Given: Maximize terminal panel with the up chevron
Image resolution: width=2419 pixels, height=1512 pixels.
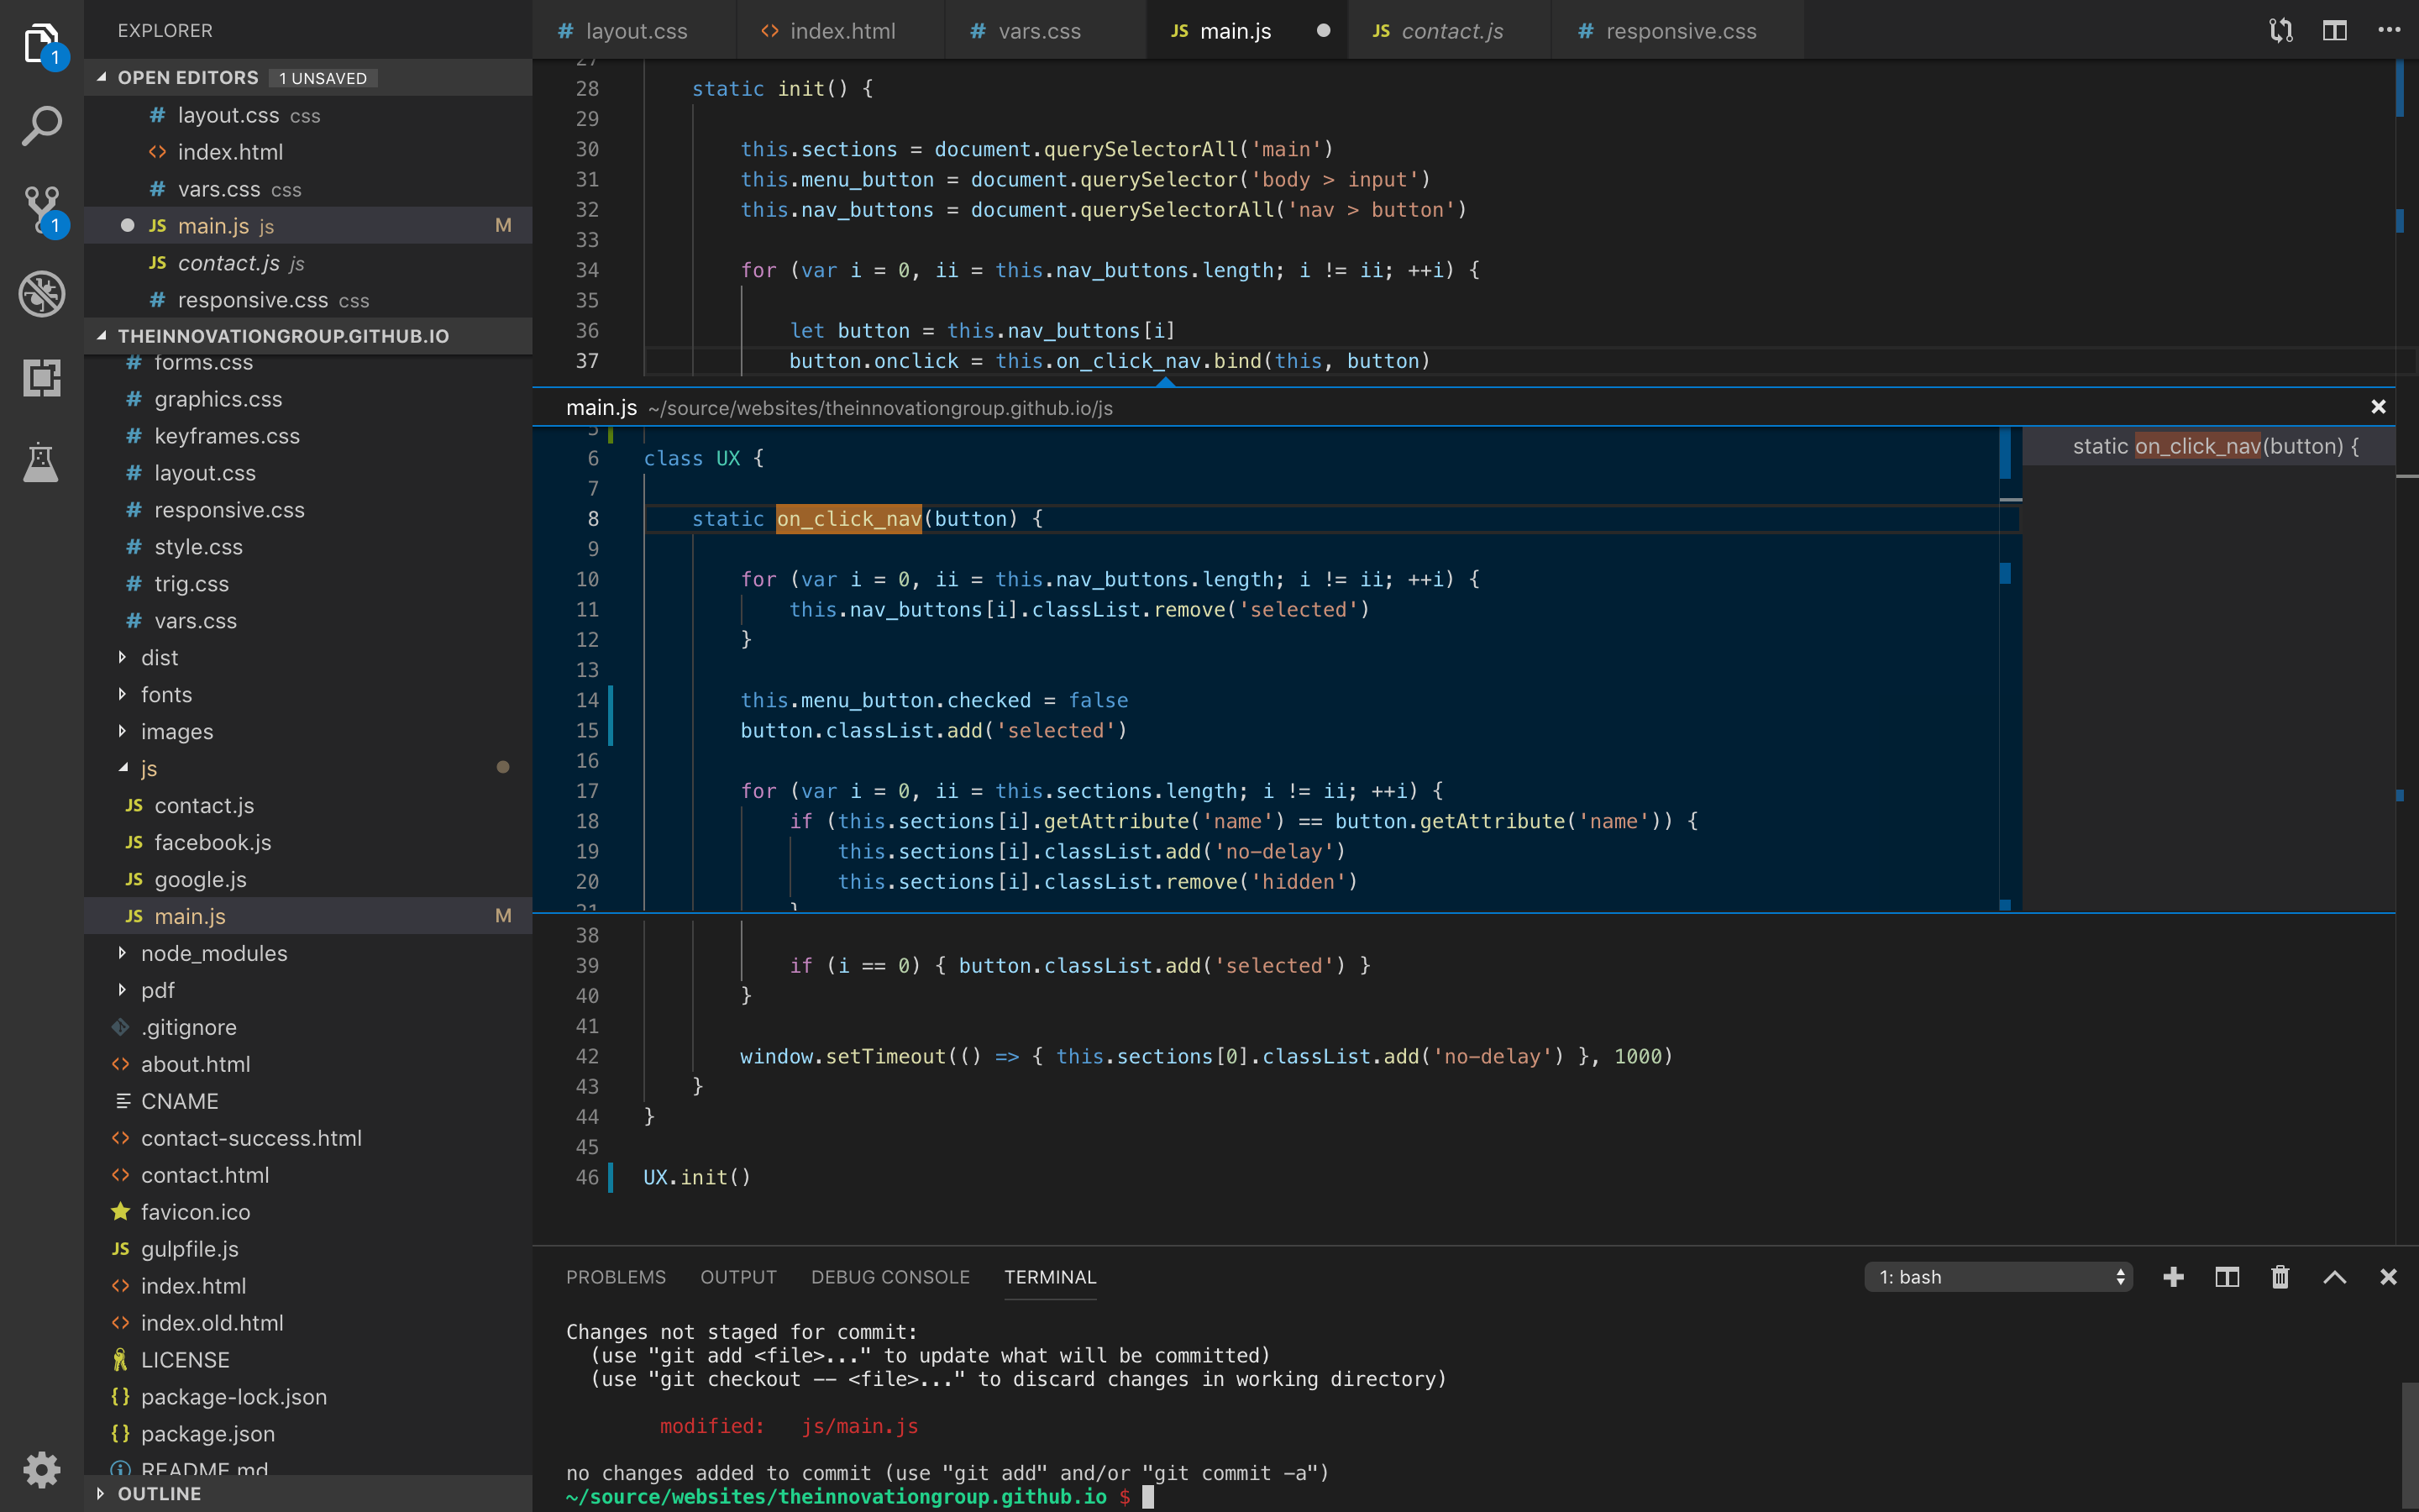Looking at the screenshot, I should point(2334,1277).
